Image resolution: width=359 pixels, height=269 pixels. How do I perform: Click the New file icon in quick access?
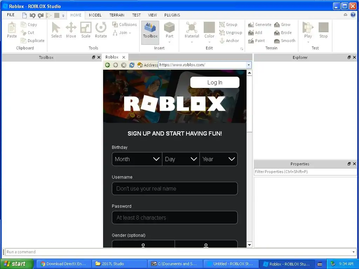tap(25, 15)
